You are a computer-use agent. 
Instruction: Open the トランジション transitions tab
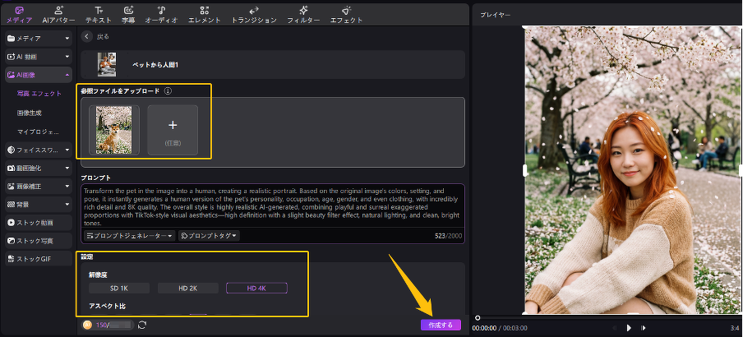(256, 13)
